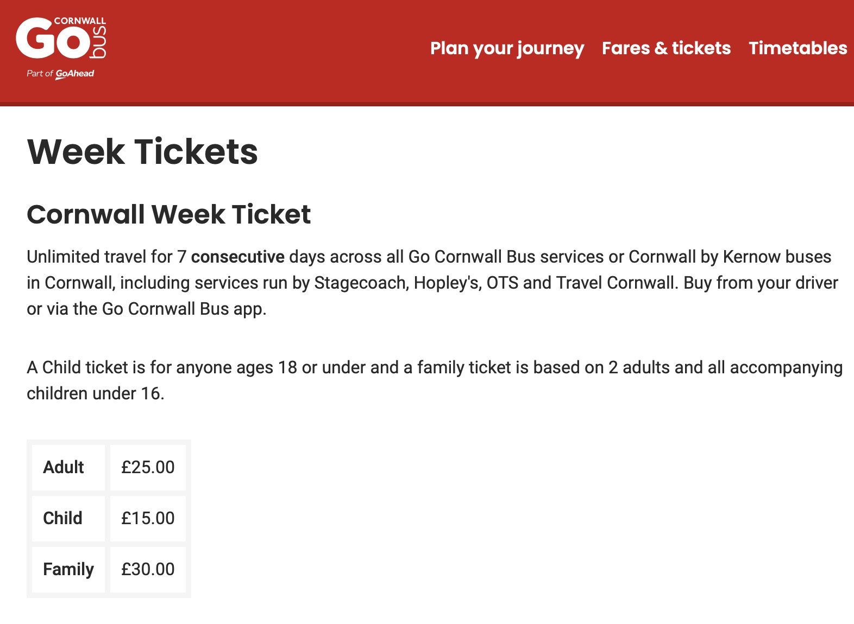This screenshot has height=624, width=854.
Task: Click the Travel Cornwall mention in the paragraph
Action: 608,283
